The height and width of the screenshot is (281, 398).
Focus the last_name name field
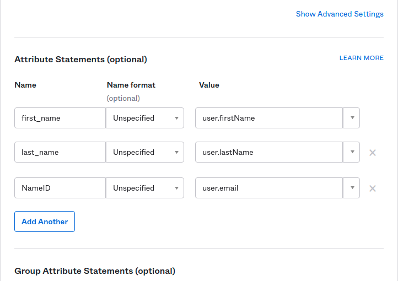pos(60,152)
